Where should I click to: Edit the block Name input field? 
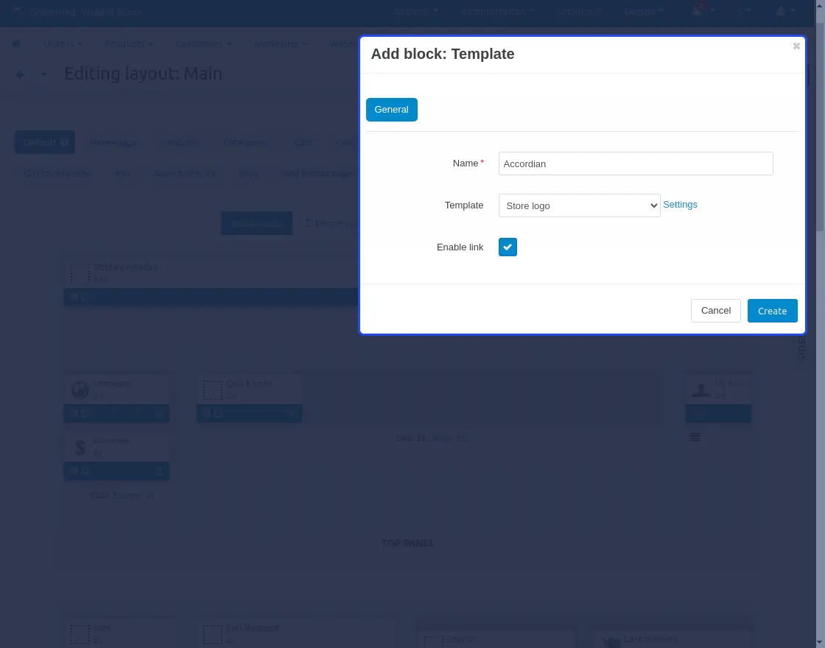coord(636,163)
